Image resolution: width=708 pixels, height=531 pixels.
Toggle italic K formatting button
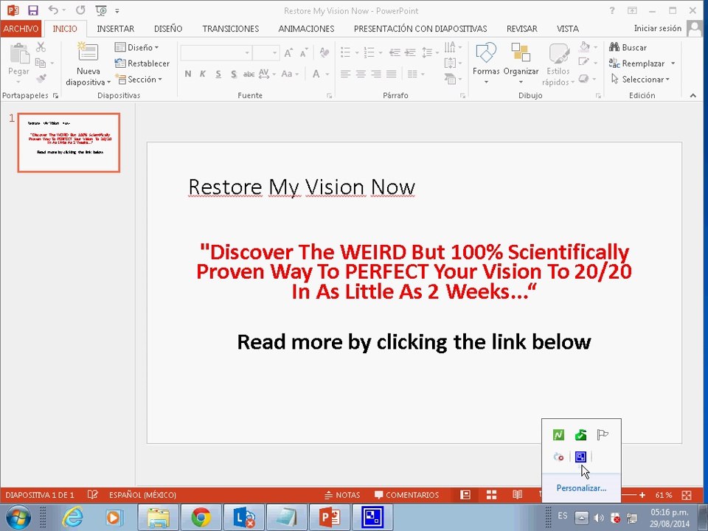[x=203, y=74]
